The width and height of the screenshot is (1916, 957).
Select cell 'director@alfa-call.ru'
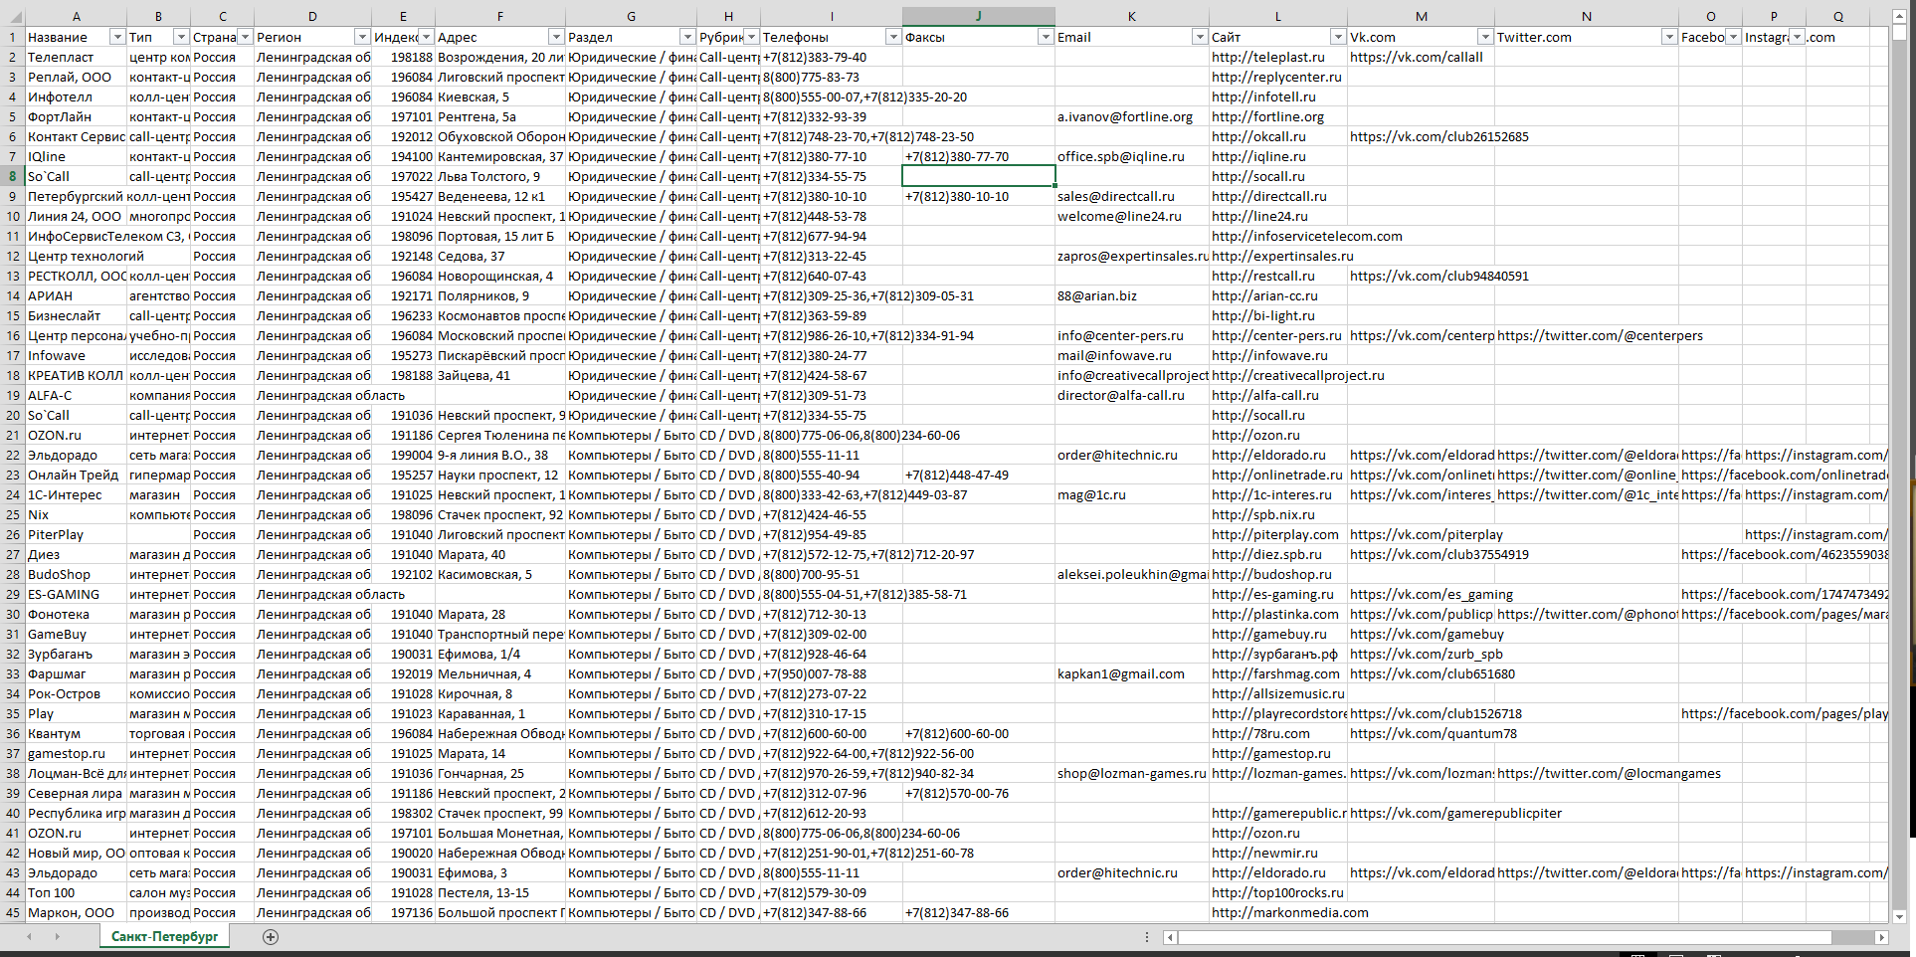pyautogui.click(x=1132, y=395)
